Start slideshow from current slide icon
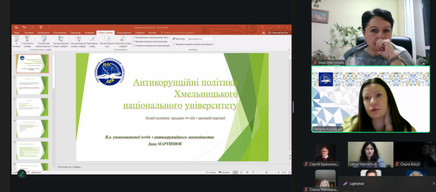 (x=27, y=39)
